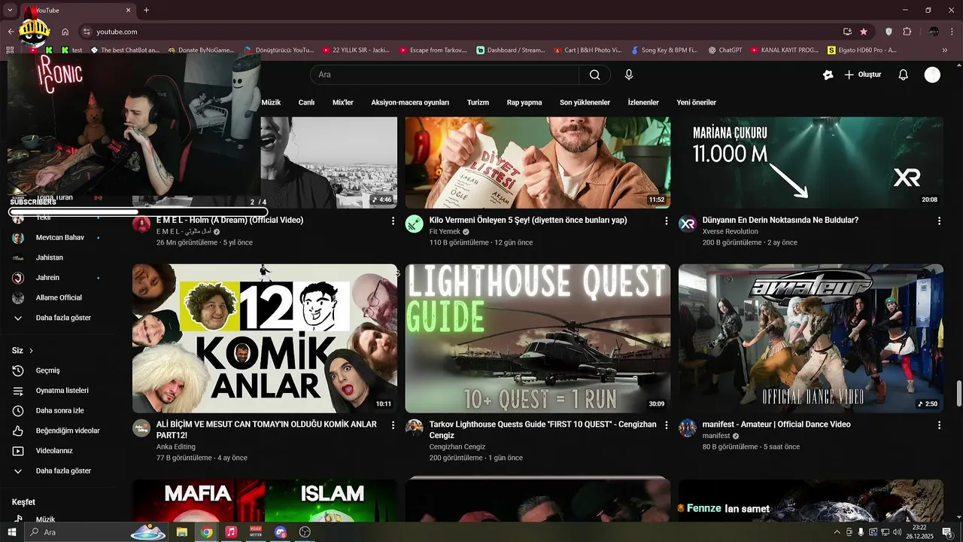This screenshot has width=963, height=542.
Task: Select the Mix'ler filter chip
Action: point(343,102)
